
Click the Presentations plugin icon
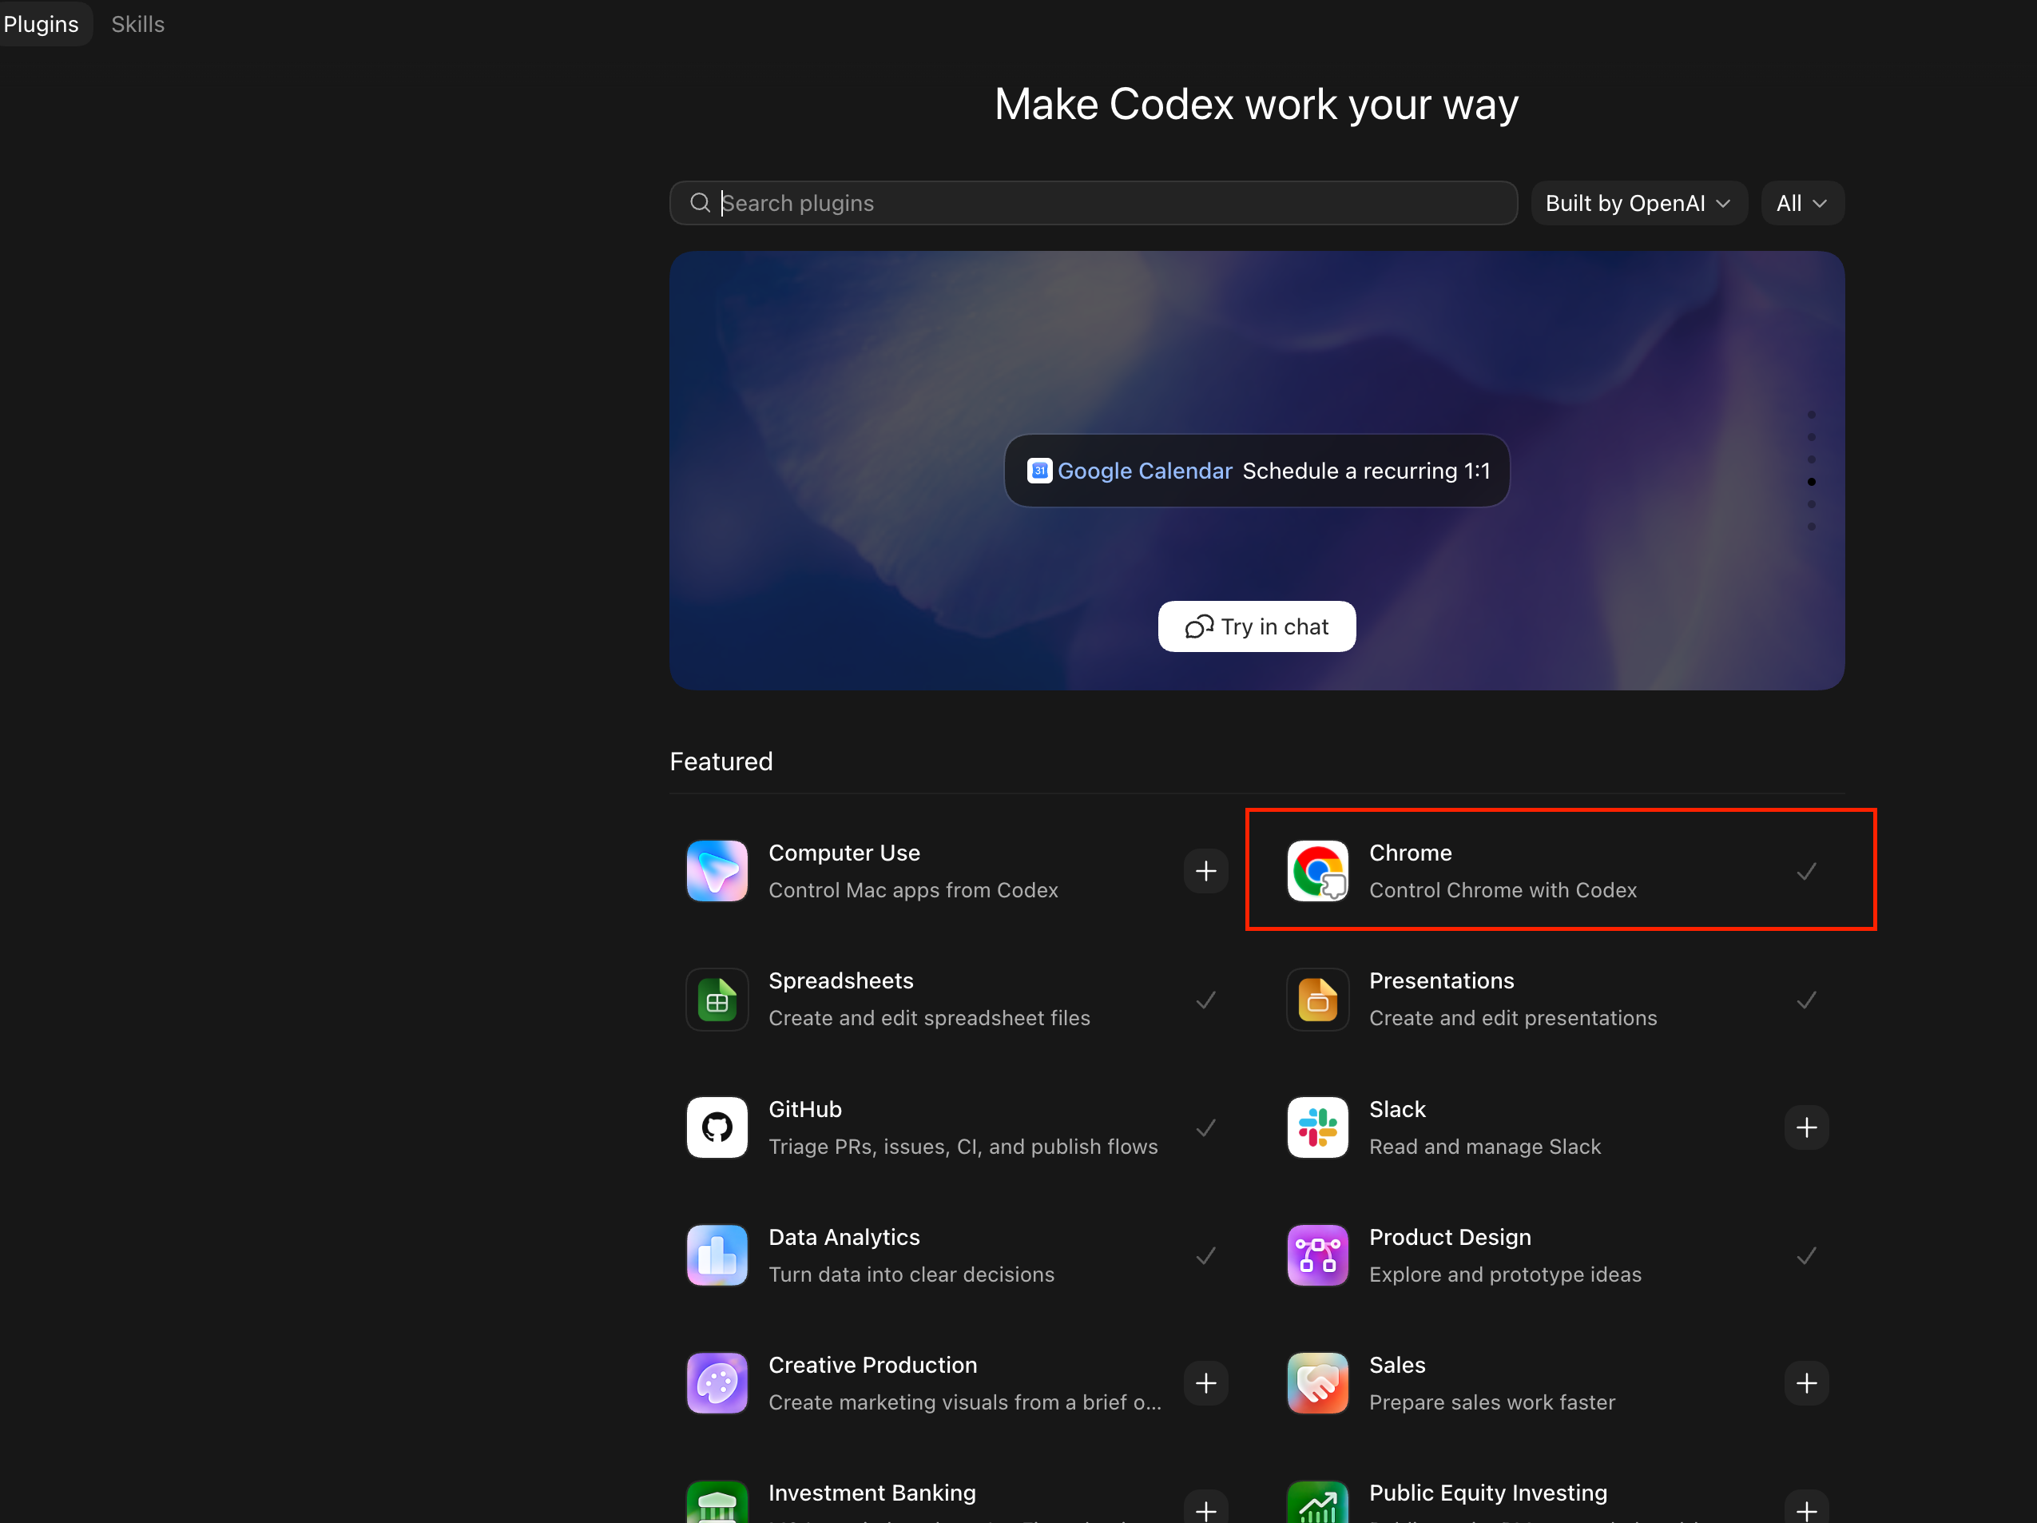pyautogui.click(x=1317, y=1000)
